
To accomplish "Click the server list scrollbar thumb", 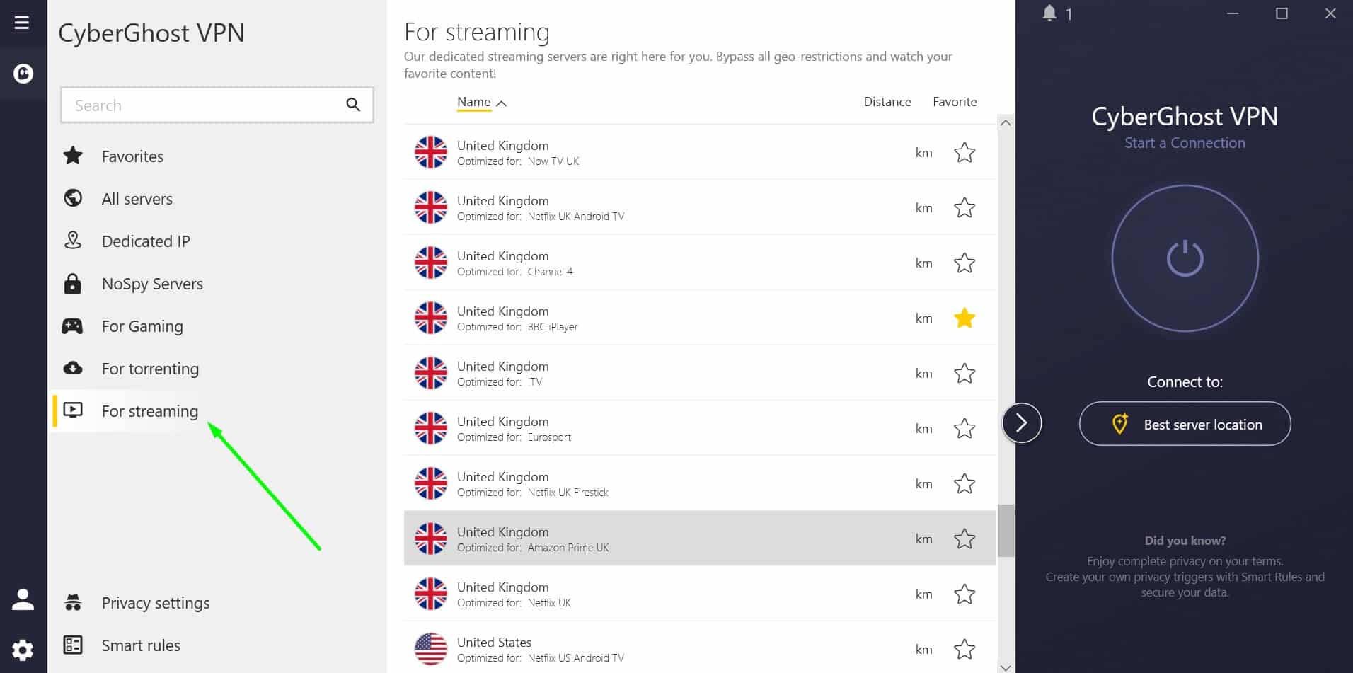I will pos(1006,531).
